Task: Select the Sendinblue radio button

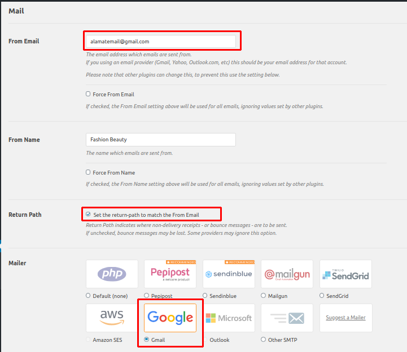Action: [x=205, y=296]
